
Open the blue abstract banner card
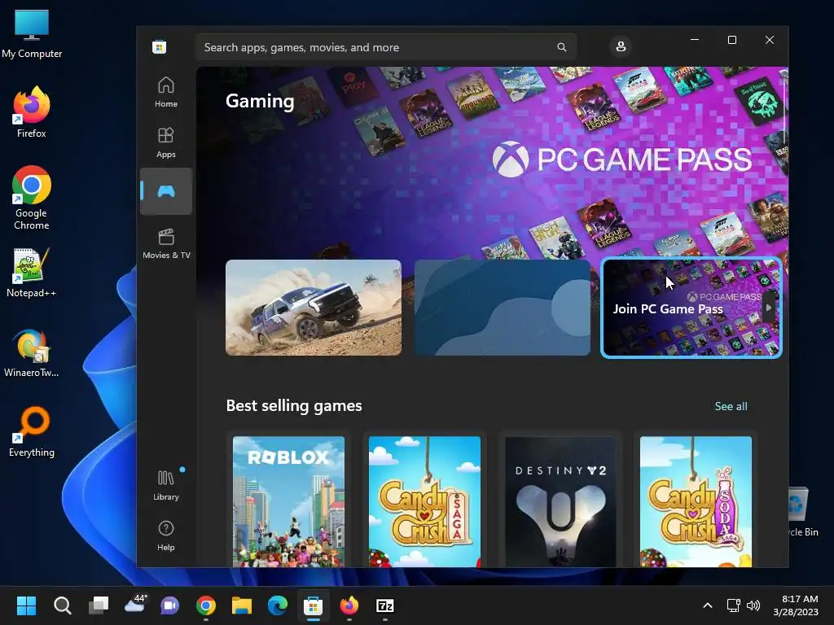click(502, 307)
